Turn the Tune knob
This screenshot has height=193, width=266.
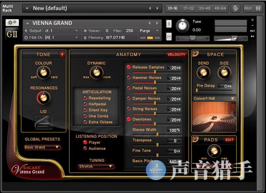(x=182, y=26)
